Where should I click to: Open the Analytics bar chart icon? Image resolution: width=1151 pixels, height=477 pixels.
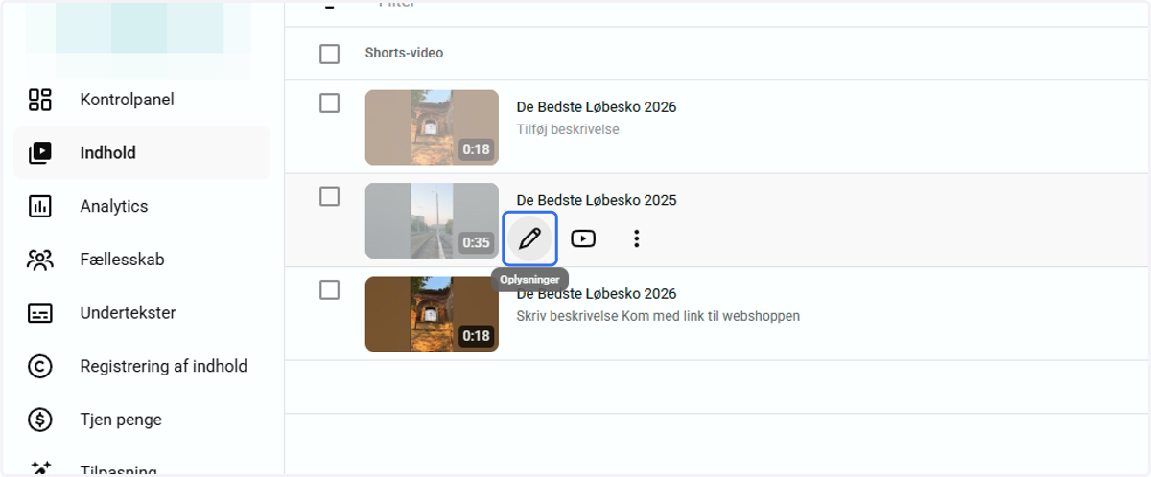[x=40, y=206]
